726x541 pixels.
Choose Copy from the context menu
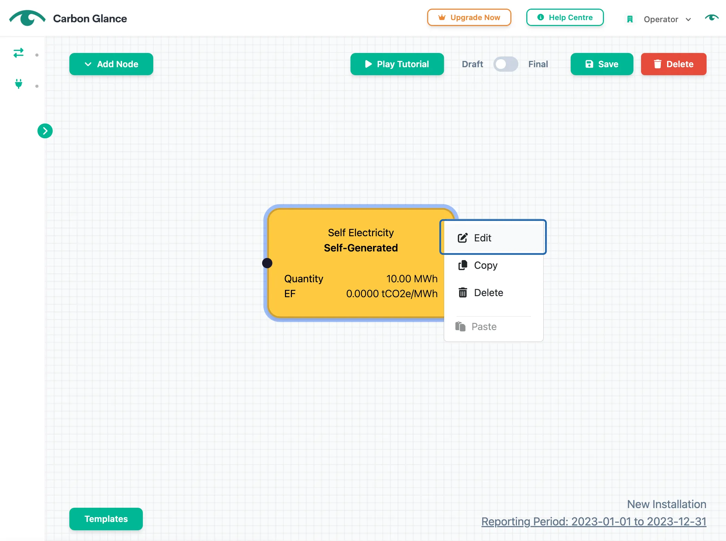point(493,265)
